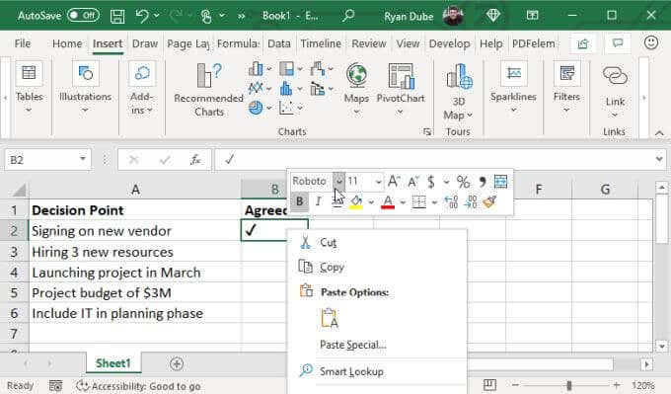Click the Smart Lookup entry

[x=351, y=371]
